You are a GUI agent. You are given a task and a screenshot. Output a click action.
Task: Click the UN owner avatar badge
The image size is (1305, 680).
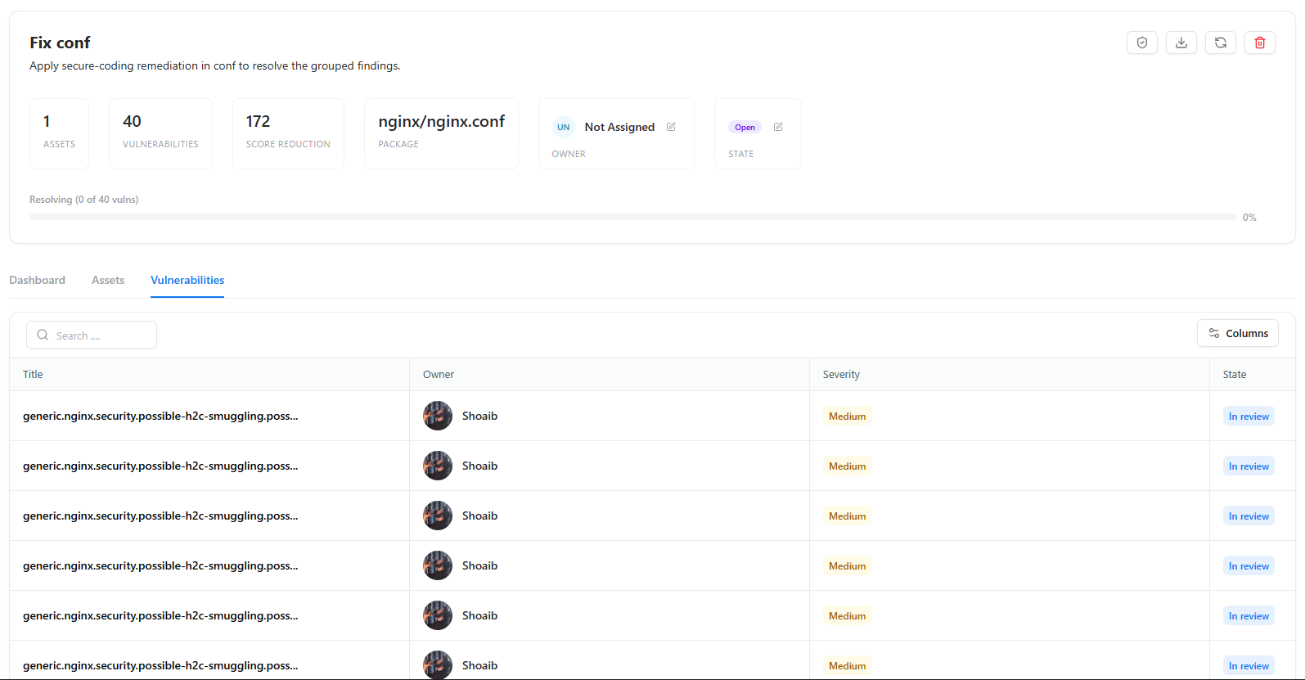pos(564,127)
